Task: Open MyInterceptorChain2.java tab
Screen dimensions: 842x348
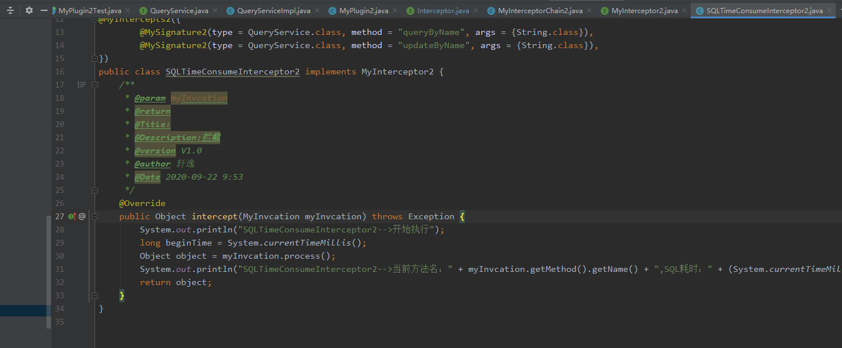Action: pyautogui.click(x=540, y=11)
